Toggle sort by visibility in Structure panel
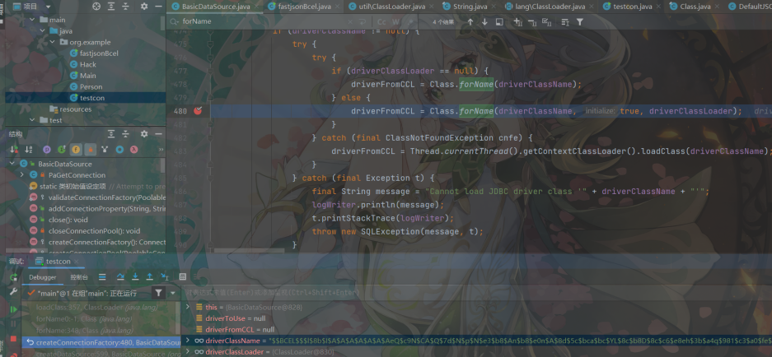 tap(14, 149)
